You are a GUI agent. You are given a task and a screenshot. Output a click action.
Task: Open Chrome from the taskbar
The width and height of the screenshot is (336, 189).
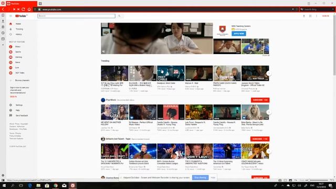click(56, 185)
